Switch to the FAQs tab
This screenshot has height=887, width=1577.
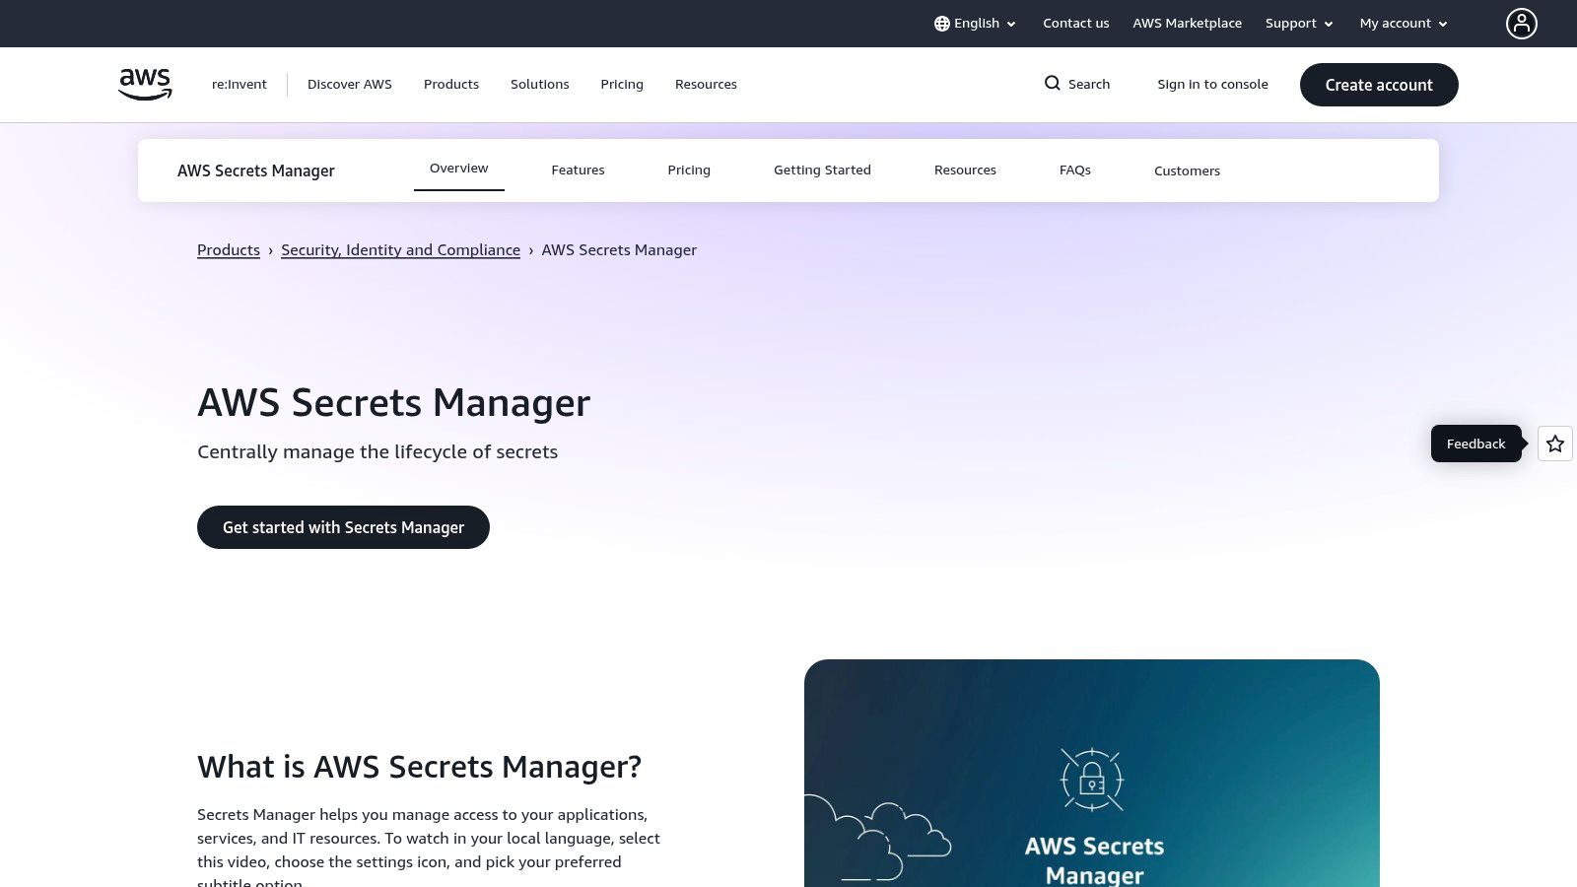click(1074, 170)
